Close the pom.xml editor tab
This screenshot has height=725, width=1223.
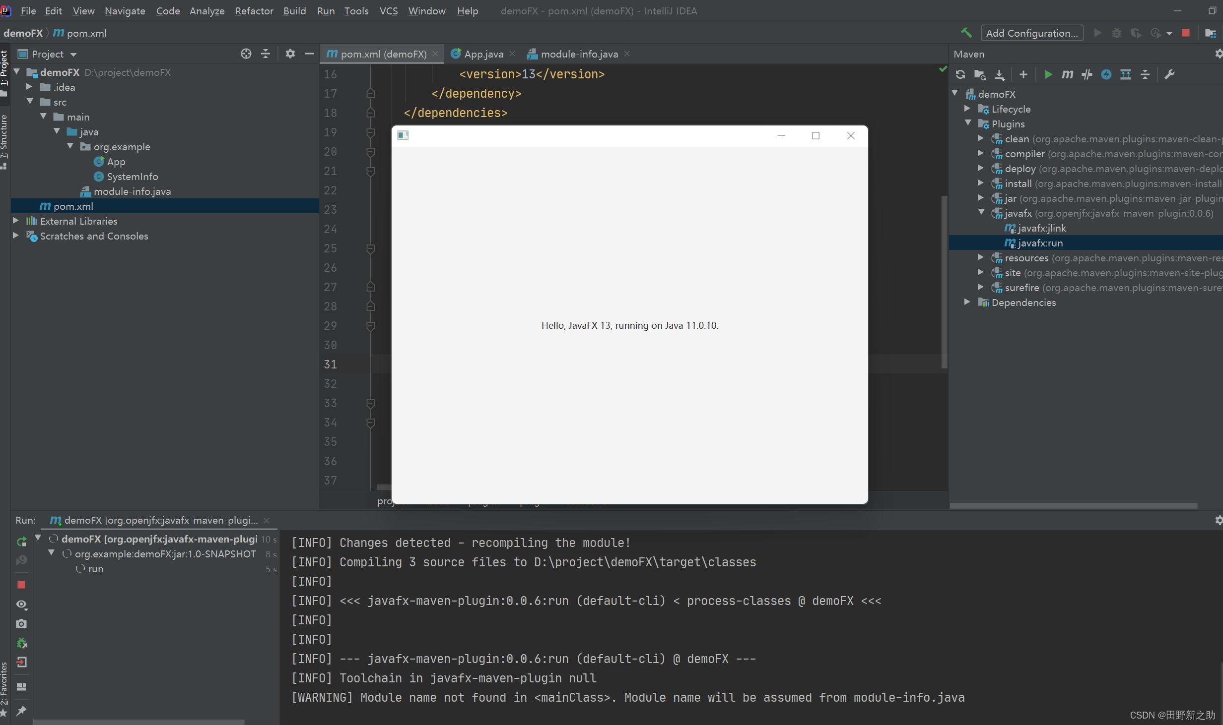(435, 54)
